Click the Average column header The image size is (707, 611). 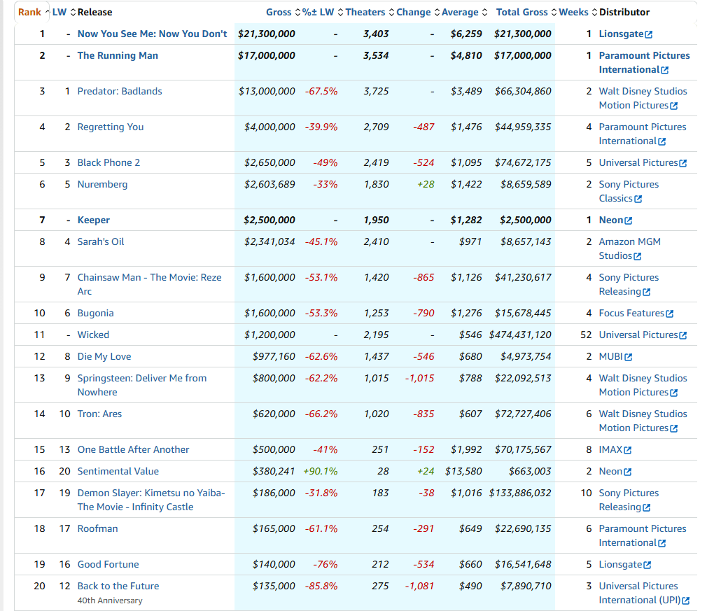tap(460, 12)
